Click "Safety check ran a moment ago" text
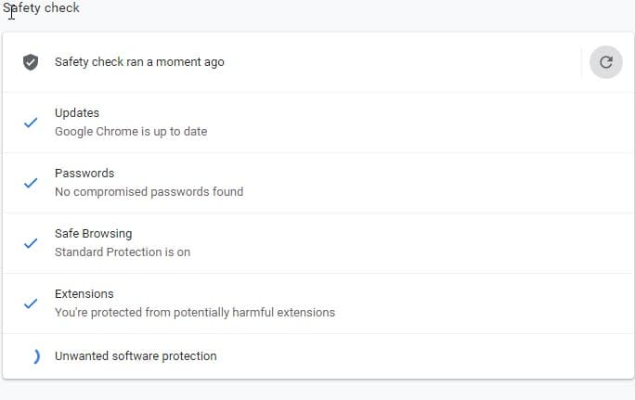 [x=139, y=62]
